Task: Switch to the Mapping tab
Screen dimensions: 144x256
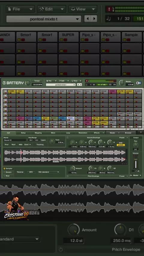Action: 38,133
